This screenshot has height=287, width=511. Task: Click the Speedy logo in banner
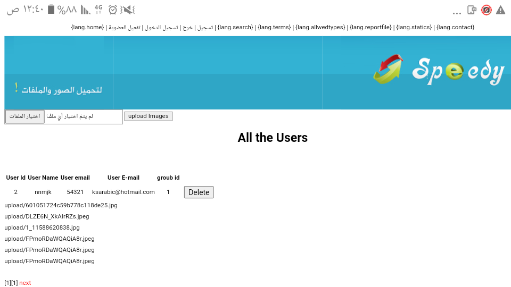tap(439, 71)
